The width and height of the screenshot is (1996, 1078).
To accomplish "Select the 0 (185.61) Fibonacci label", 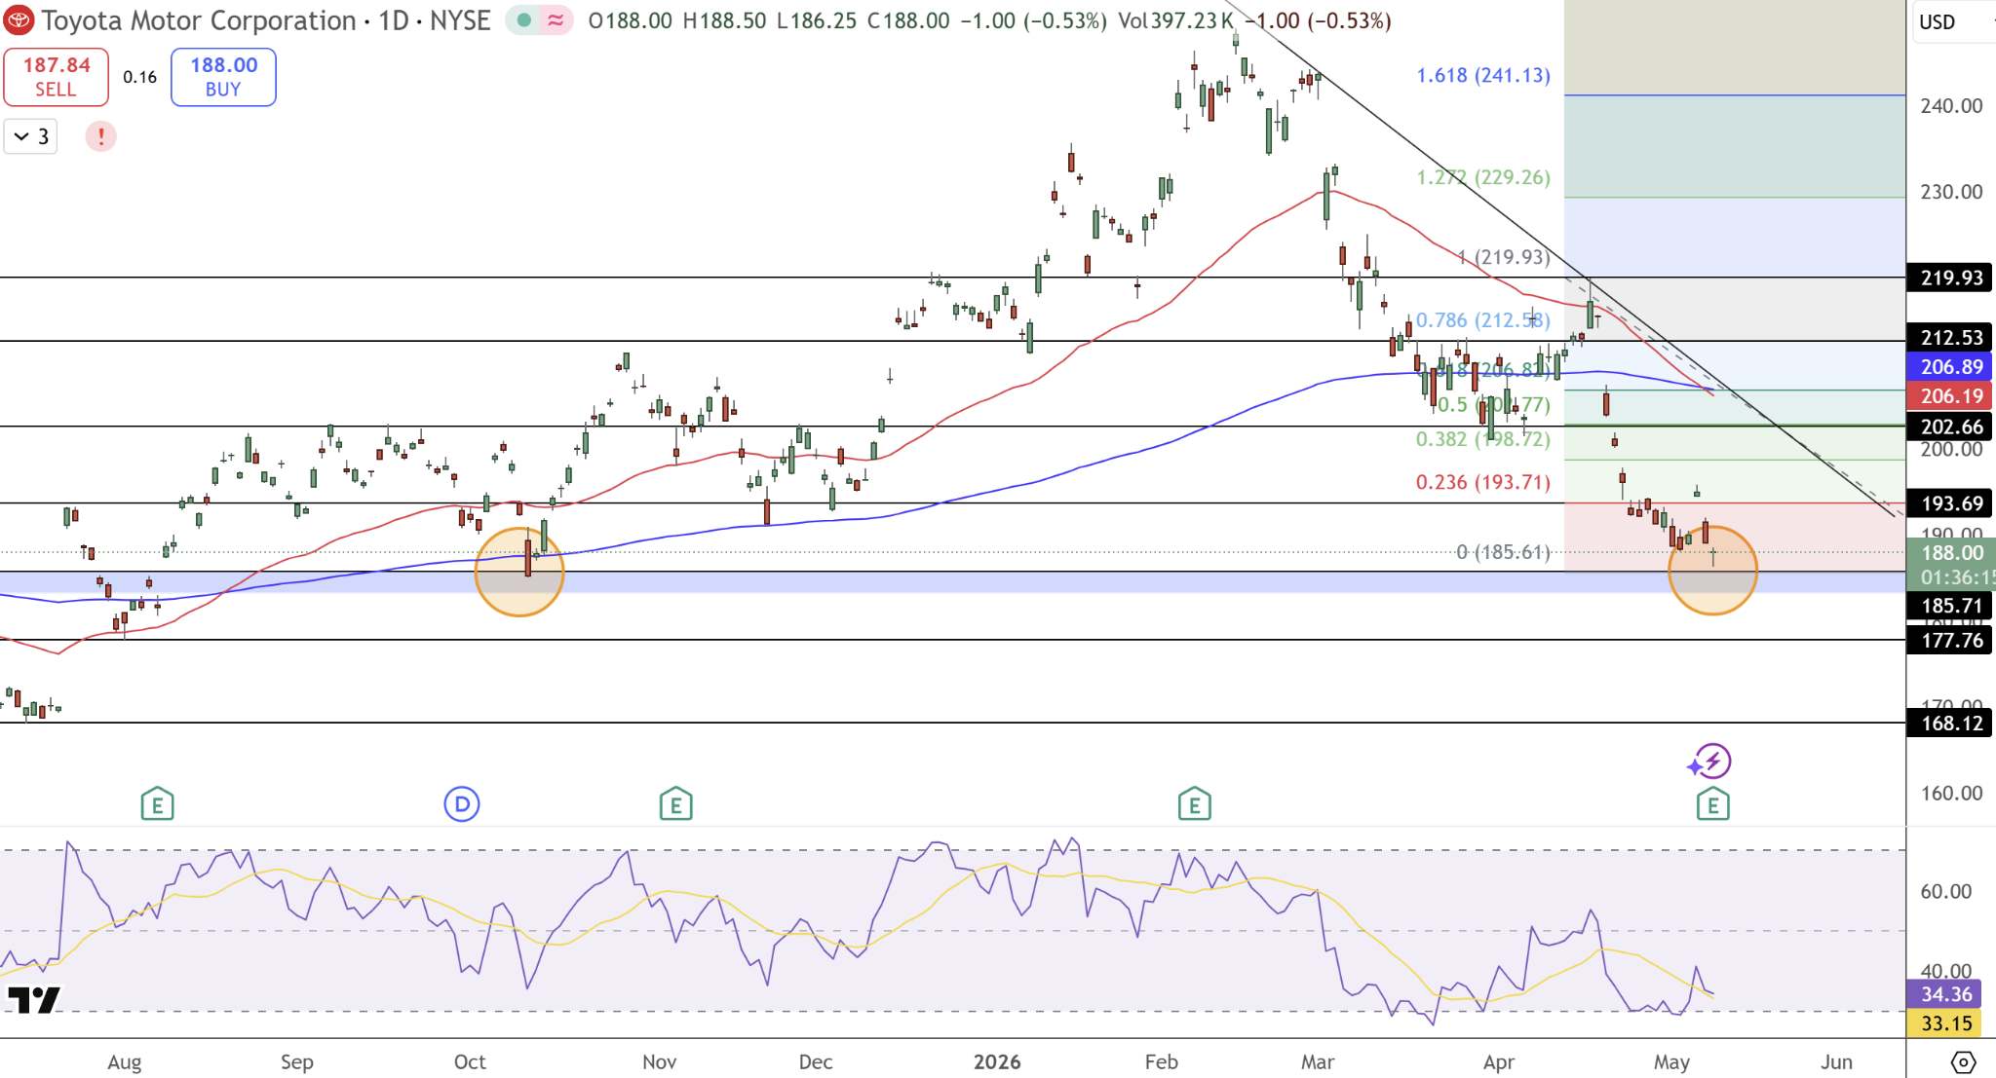I will pyautogui.click(x=1503, y=552).
